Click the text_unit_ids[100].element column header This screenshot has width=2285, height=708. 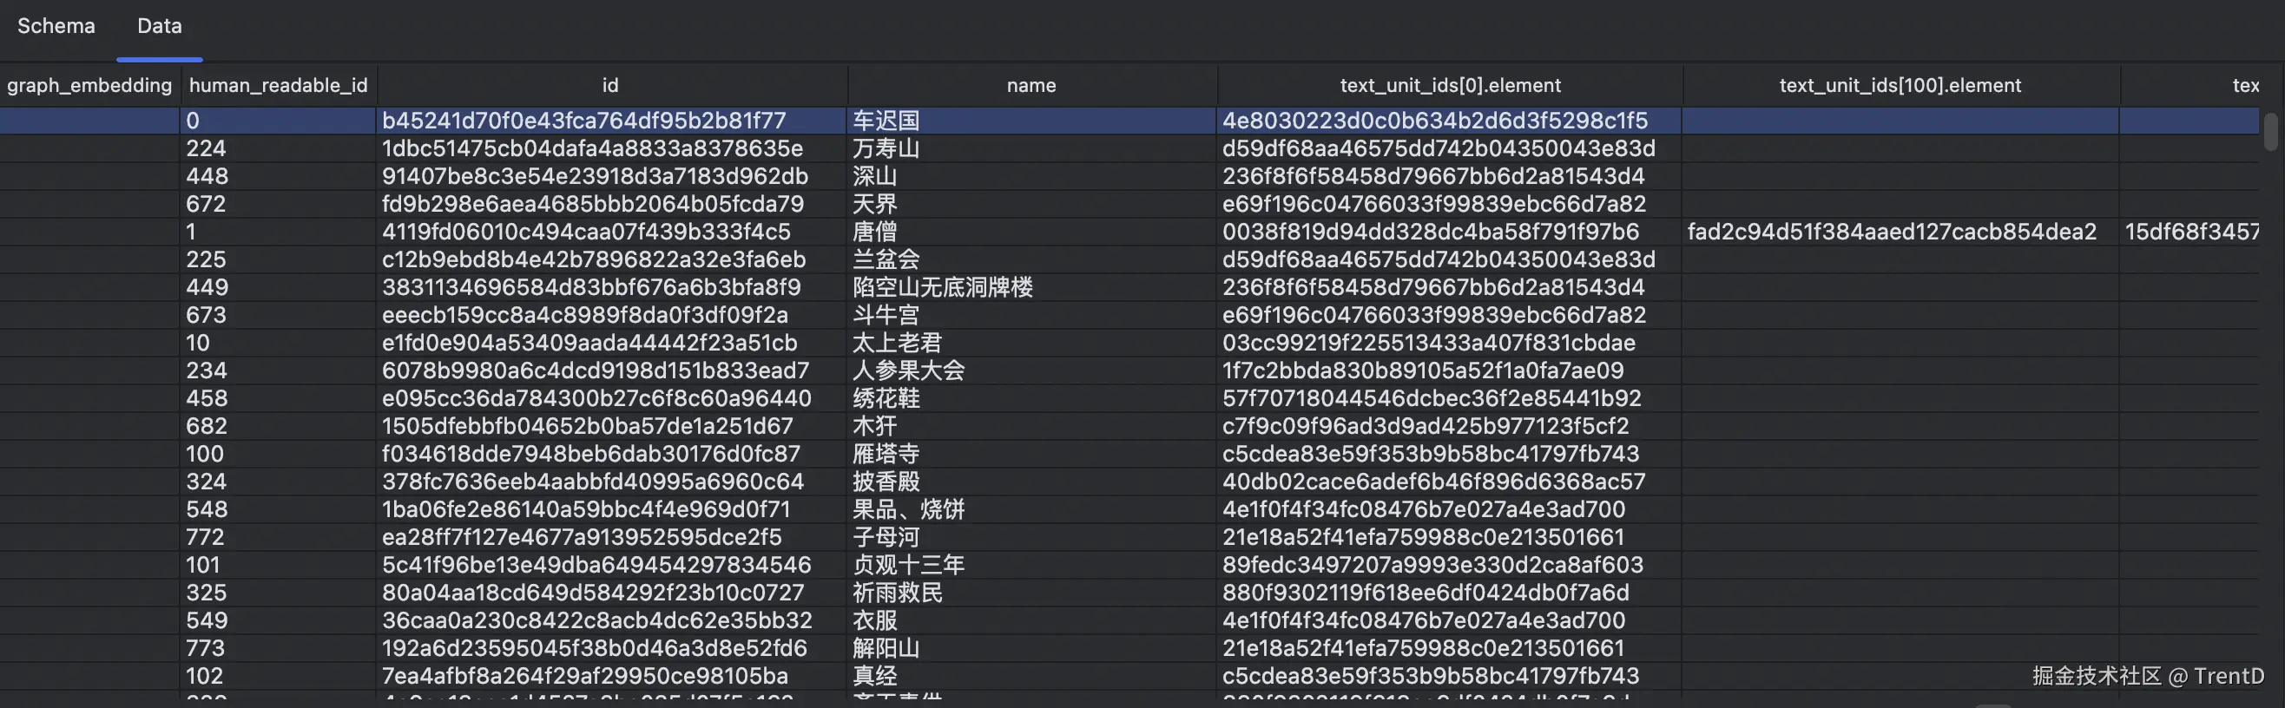(1900, 85)
